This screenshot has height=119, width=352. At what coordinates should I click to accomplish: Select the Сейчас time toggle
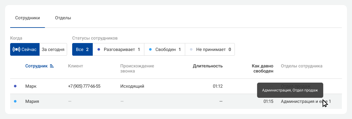click(25, 49)
